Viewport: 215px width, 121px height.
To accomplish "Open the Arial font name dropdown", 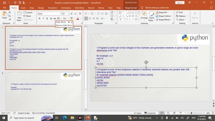I will tap(60, 13).
